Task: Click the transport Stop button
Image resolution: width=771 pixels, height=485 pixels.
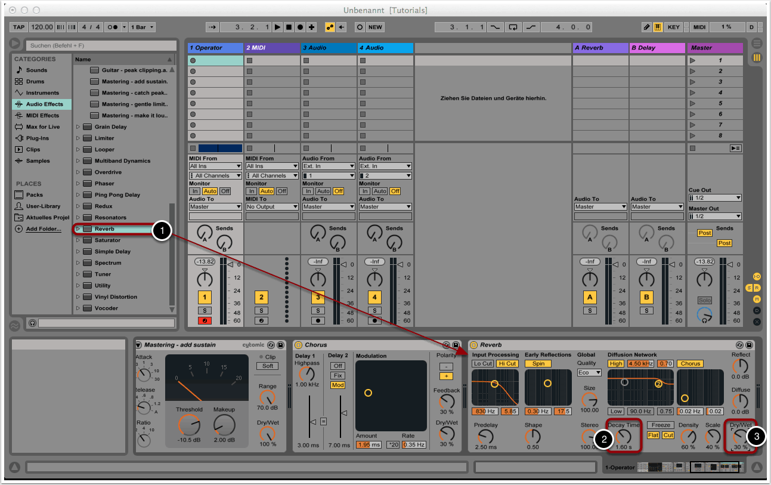Action: pyautogui.click(x=289, y=27)
